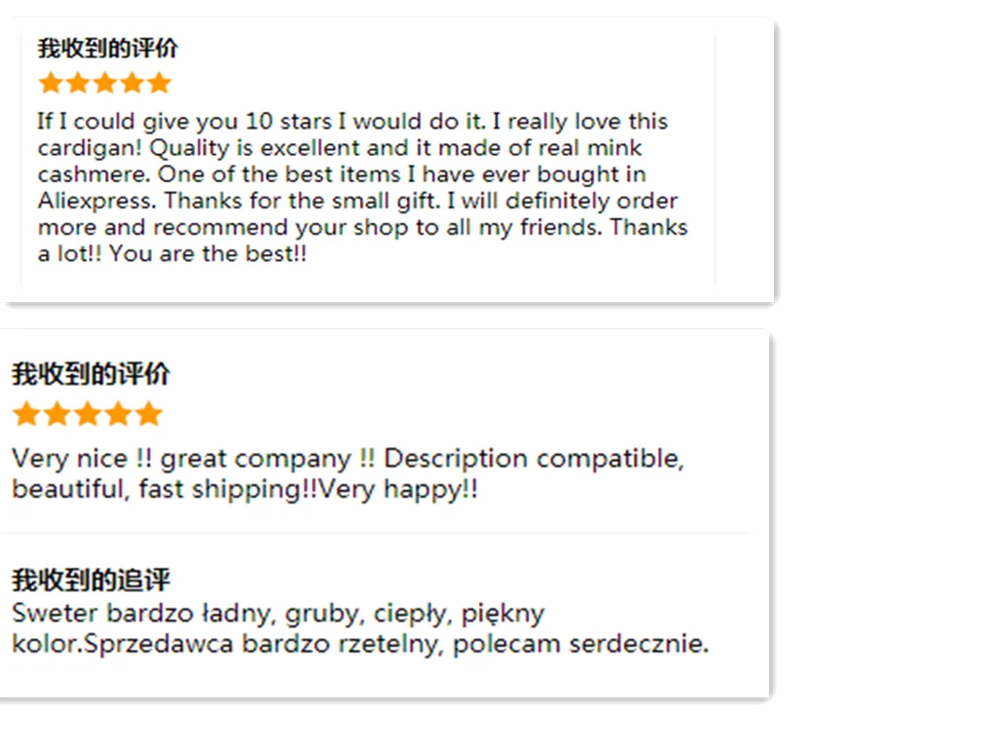997x748 pixels.
Task: Click the word "Aliexpress" in the top review
Action: tap(96, 201)
